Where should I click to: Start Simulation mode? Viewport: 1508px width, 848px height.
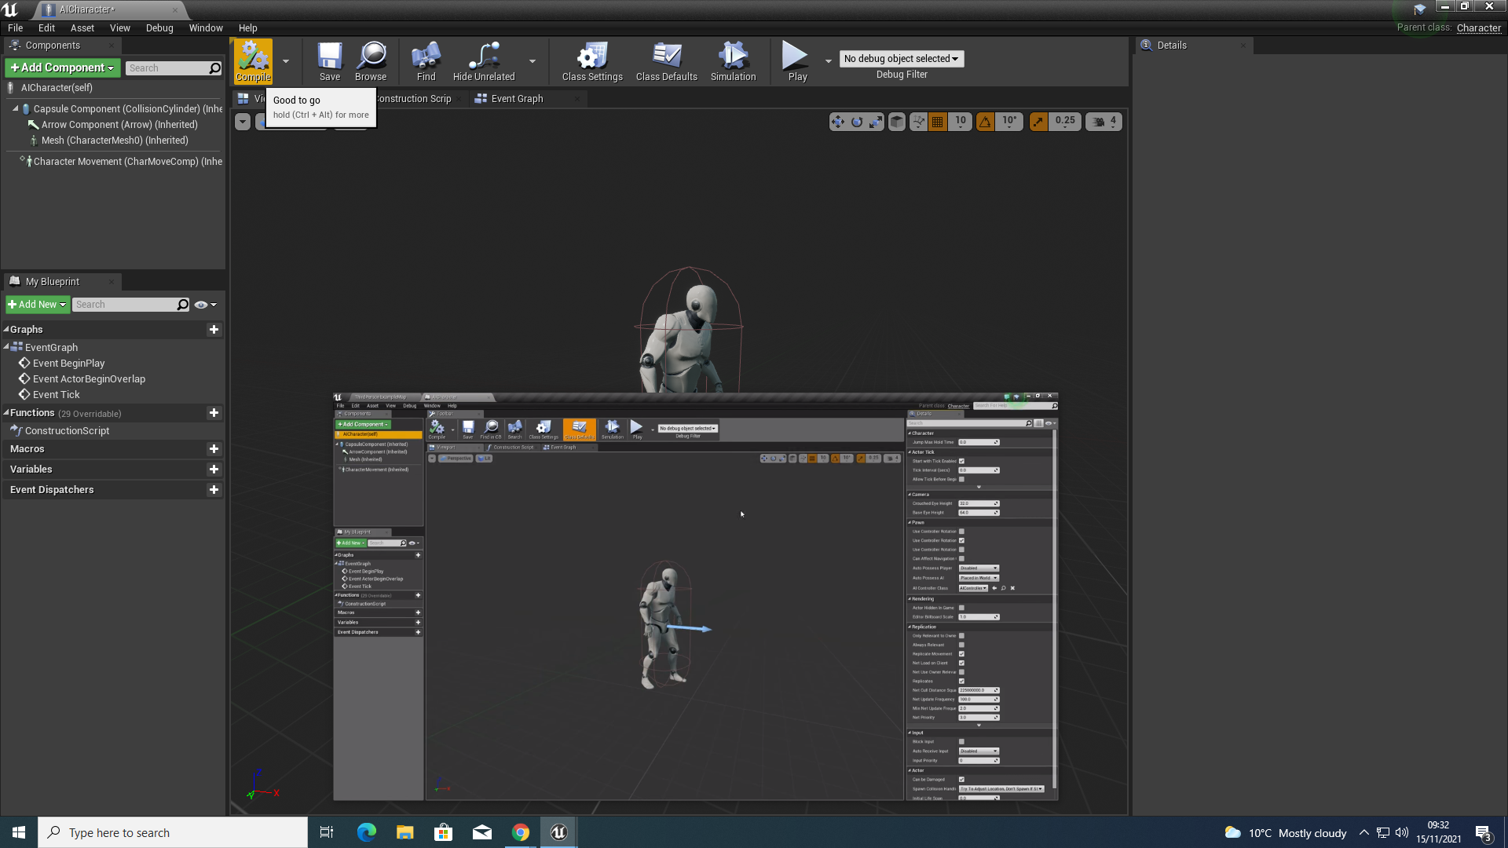[x=733, y=61]
